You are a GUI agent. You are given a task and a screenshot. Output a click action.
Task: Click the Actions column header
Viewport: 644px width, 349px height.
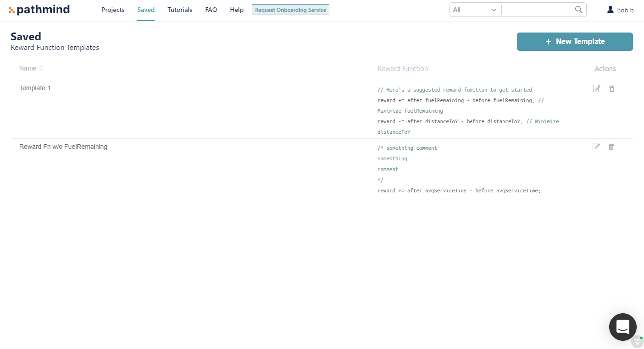(x=605, y=69)
